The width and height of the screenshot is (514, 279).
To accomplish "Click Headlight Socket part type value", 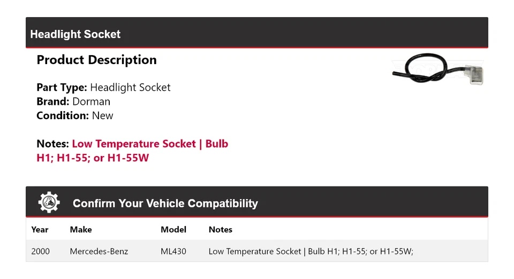I will (130, 87).
